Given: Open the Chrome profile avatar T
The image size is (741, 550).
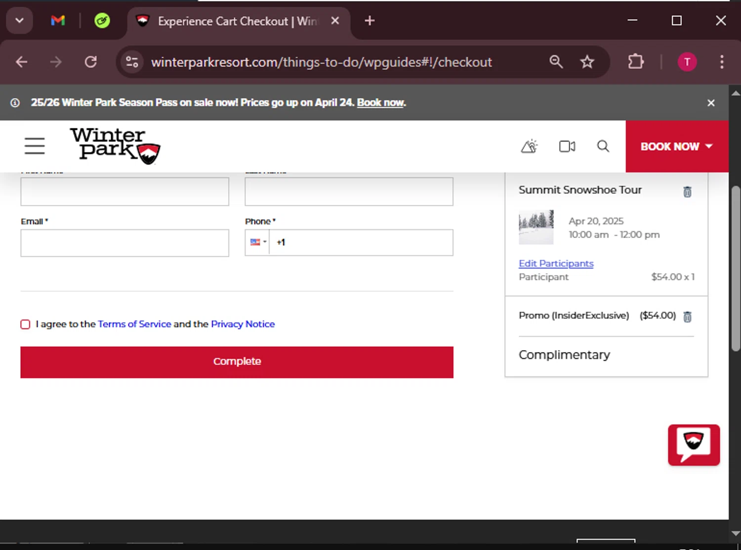Looking at the screenshot, I should coord(687,62).
